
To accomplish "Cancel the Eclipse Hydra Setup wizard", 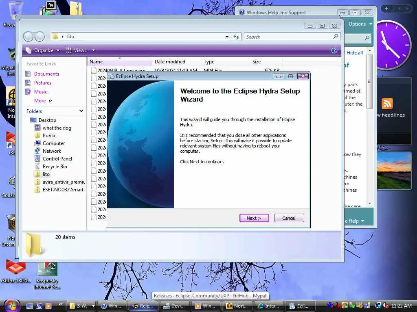I will coord(289,218).
